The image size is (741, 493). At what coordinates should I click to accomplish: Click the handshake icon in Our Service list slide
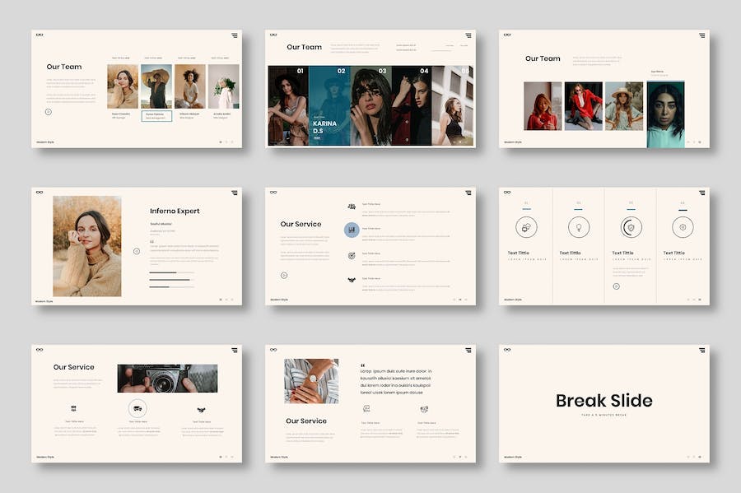point(352,280)
